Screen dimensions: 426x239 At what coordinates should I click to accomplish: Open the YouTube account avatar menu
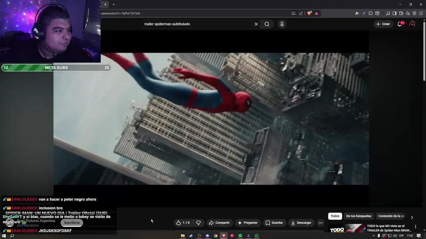click(x=412, y=24)
